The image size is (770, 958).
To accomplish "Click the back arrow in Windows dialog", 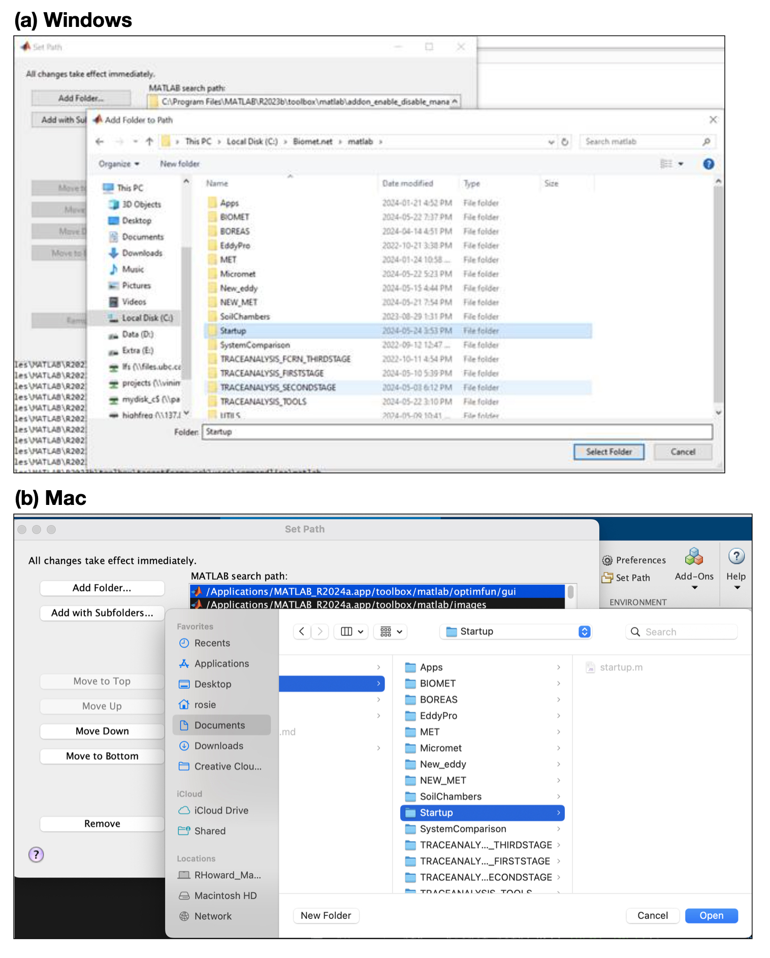I will point(100,142).
